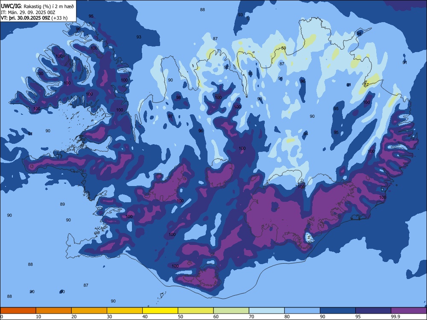This screenshot has height=320, width=427.
Task: Choose the 80–90 light blue legend swatch
Action: point(302,311)
